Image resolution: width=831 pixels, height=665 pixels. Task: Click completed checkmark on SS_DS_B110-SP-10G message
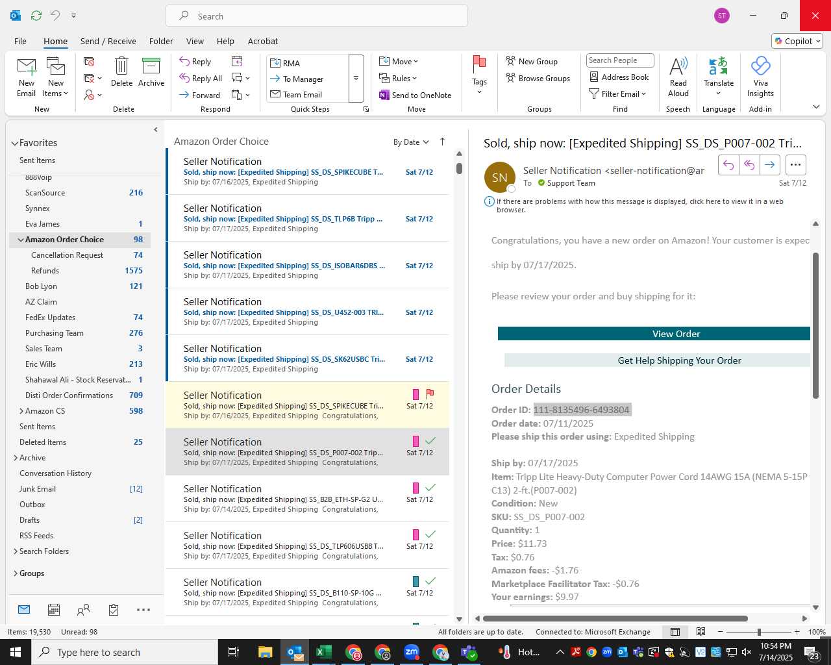(430, 581)
